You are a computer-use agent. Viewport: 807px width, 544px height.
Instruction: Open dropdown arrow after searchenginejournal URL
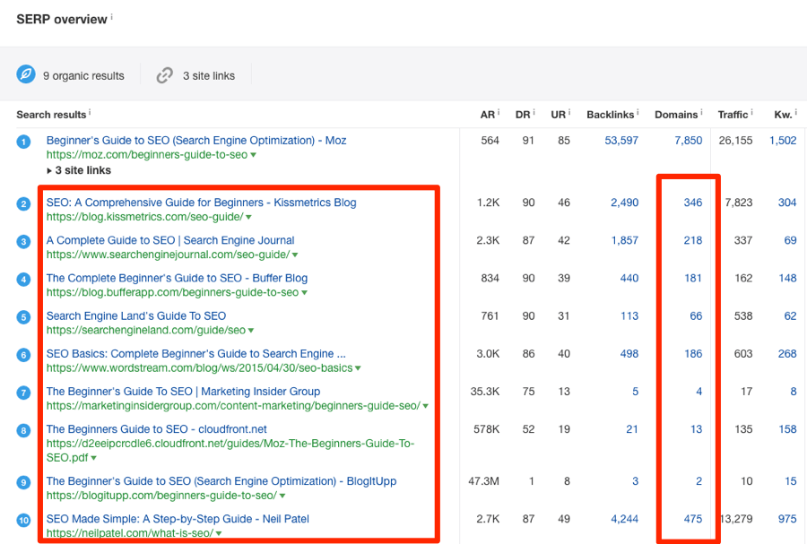(295, 255)
